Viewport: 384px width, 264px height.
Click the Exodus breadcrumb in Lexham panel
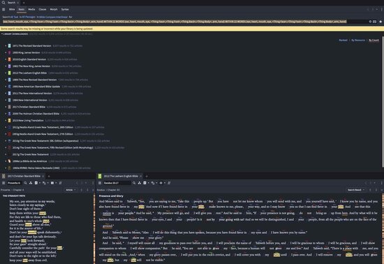[101, 190]
